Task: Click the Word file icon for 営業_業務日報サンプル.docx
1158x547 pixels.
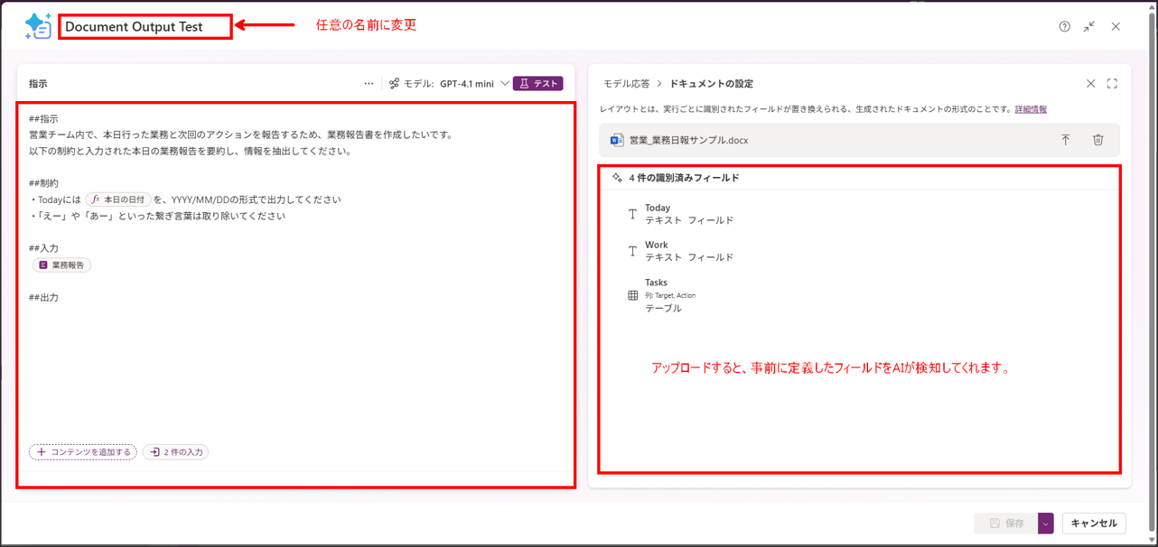Action: tap(617, 141)
